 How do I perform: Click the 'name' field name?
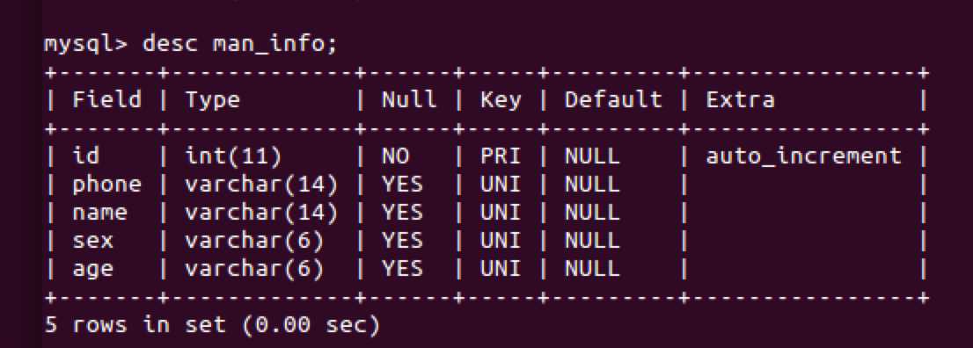[x=100, y=213]
